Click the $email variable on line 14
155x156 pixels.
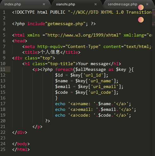[x=63, y=87]
